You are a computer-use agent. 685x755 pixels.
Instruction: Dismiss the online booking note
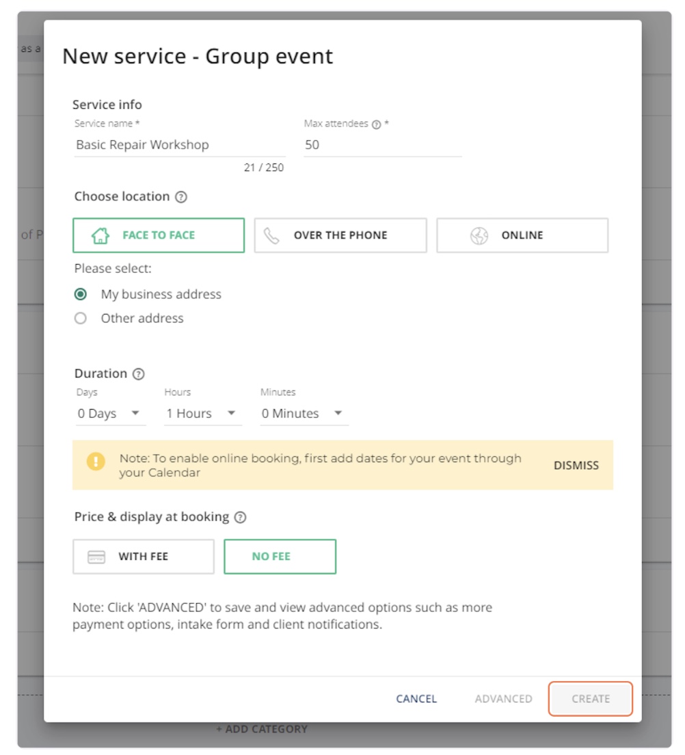576,466
